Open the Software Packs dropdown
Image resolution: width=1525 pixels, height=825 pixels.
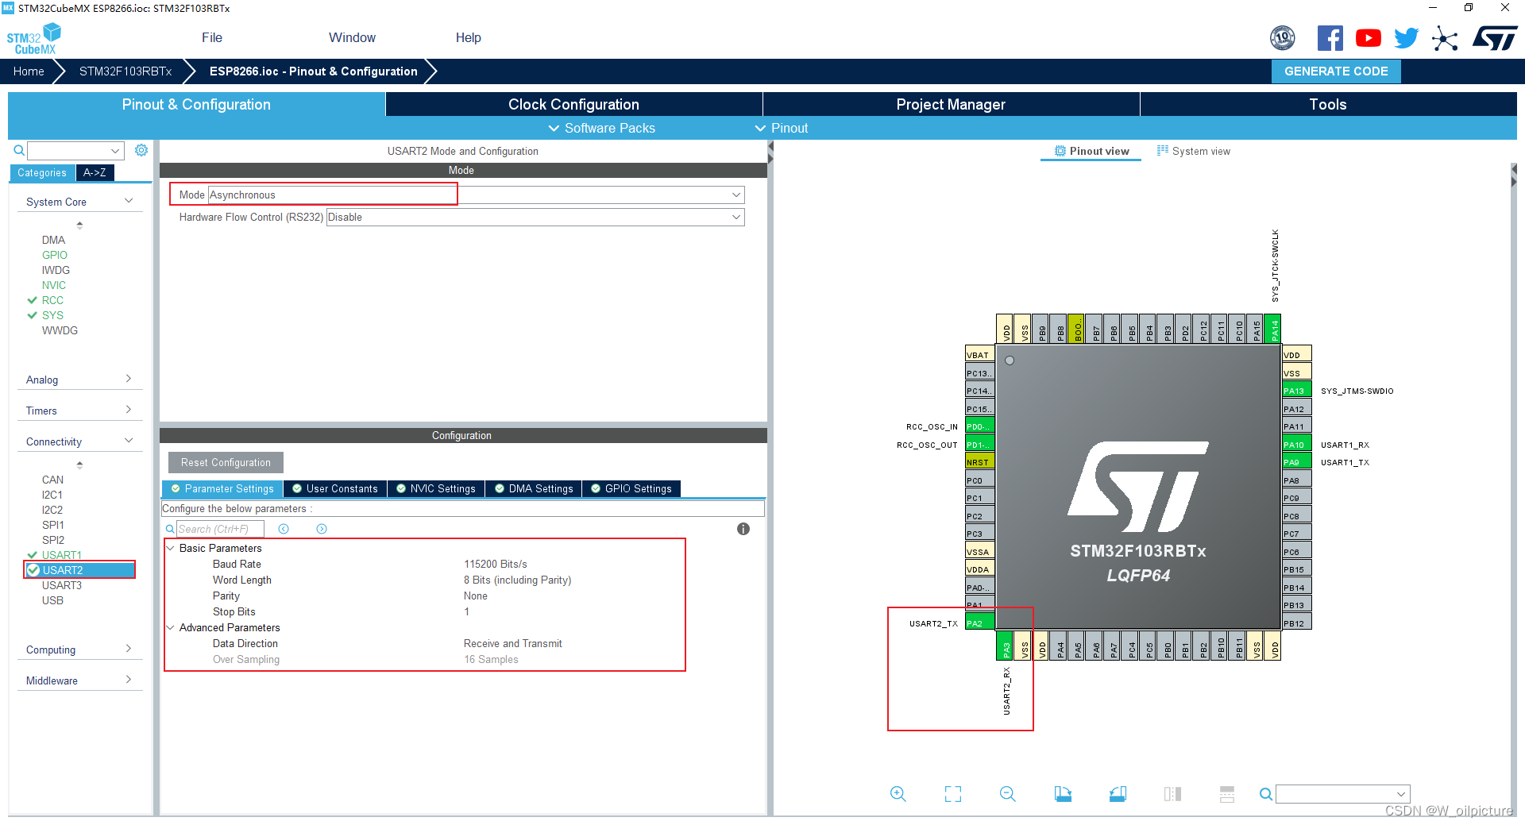(602, 128)
